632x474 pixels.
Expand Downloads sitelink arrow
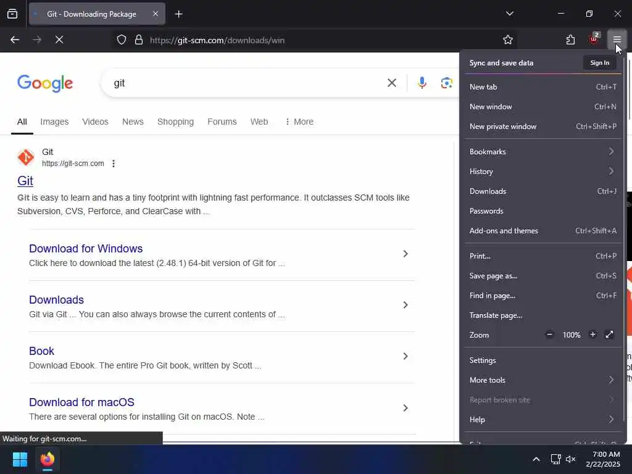[405, 305]
